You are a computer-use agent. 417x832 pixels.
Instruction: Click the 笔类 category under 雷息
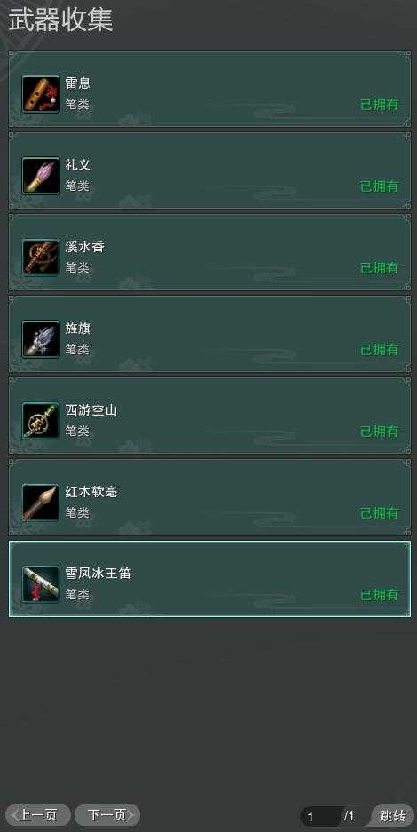[x=77, y=105]
